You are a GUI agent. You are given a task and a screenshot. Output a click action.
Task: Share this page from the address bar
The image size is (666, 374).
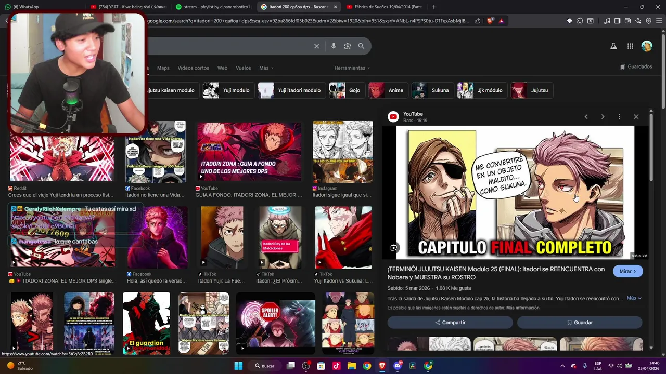point(477,21)
